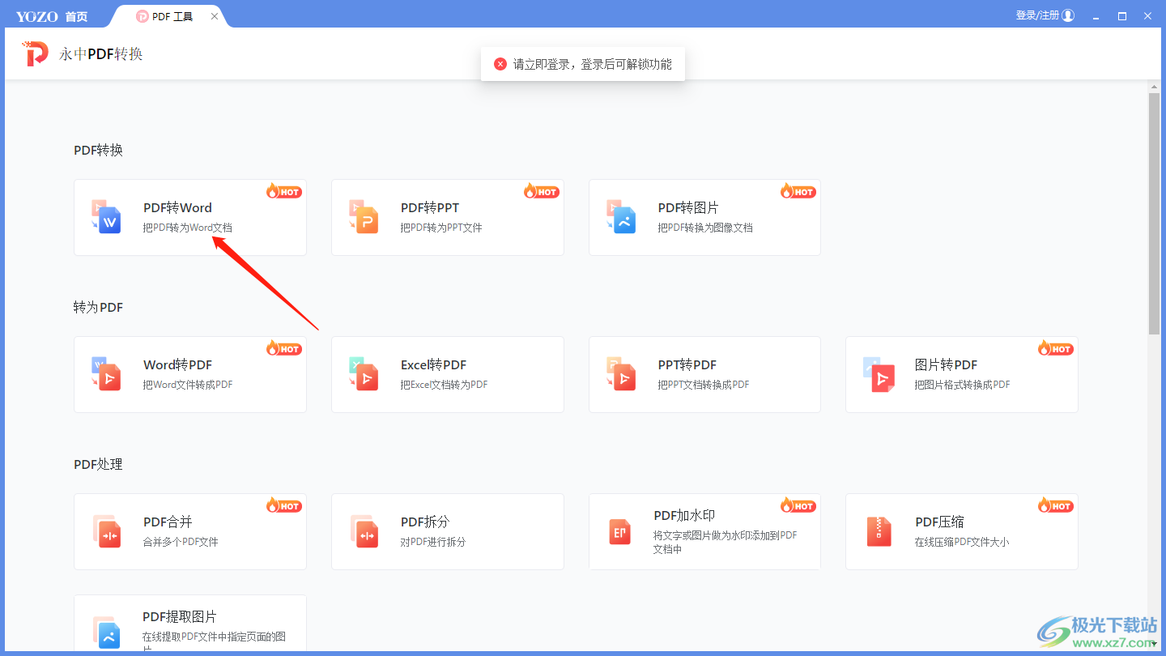Start the PPT转PDF tool
This screenshot has width=1166, height=656.
[704, 374]
